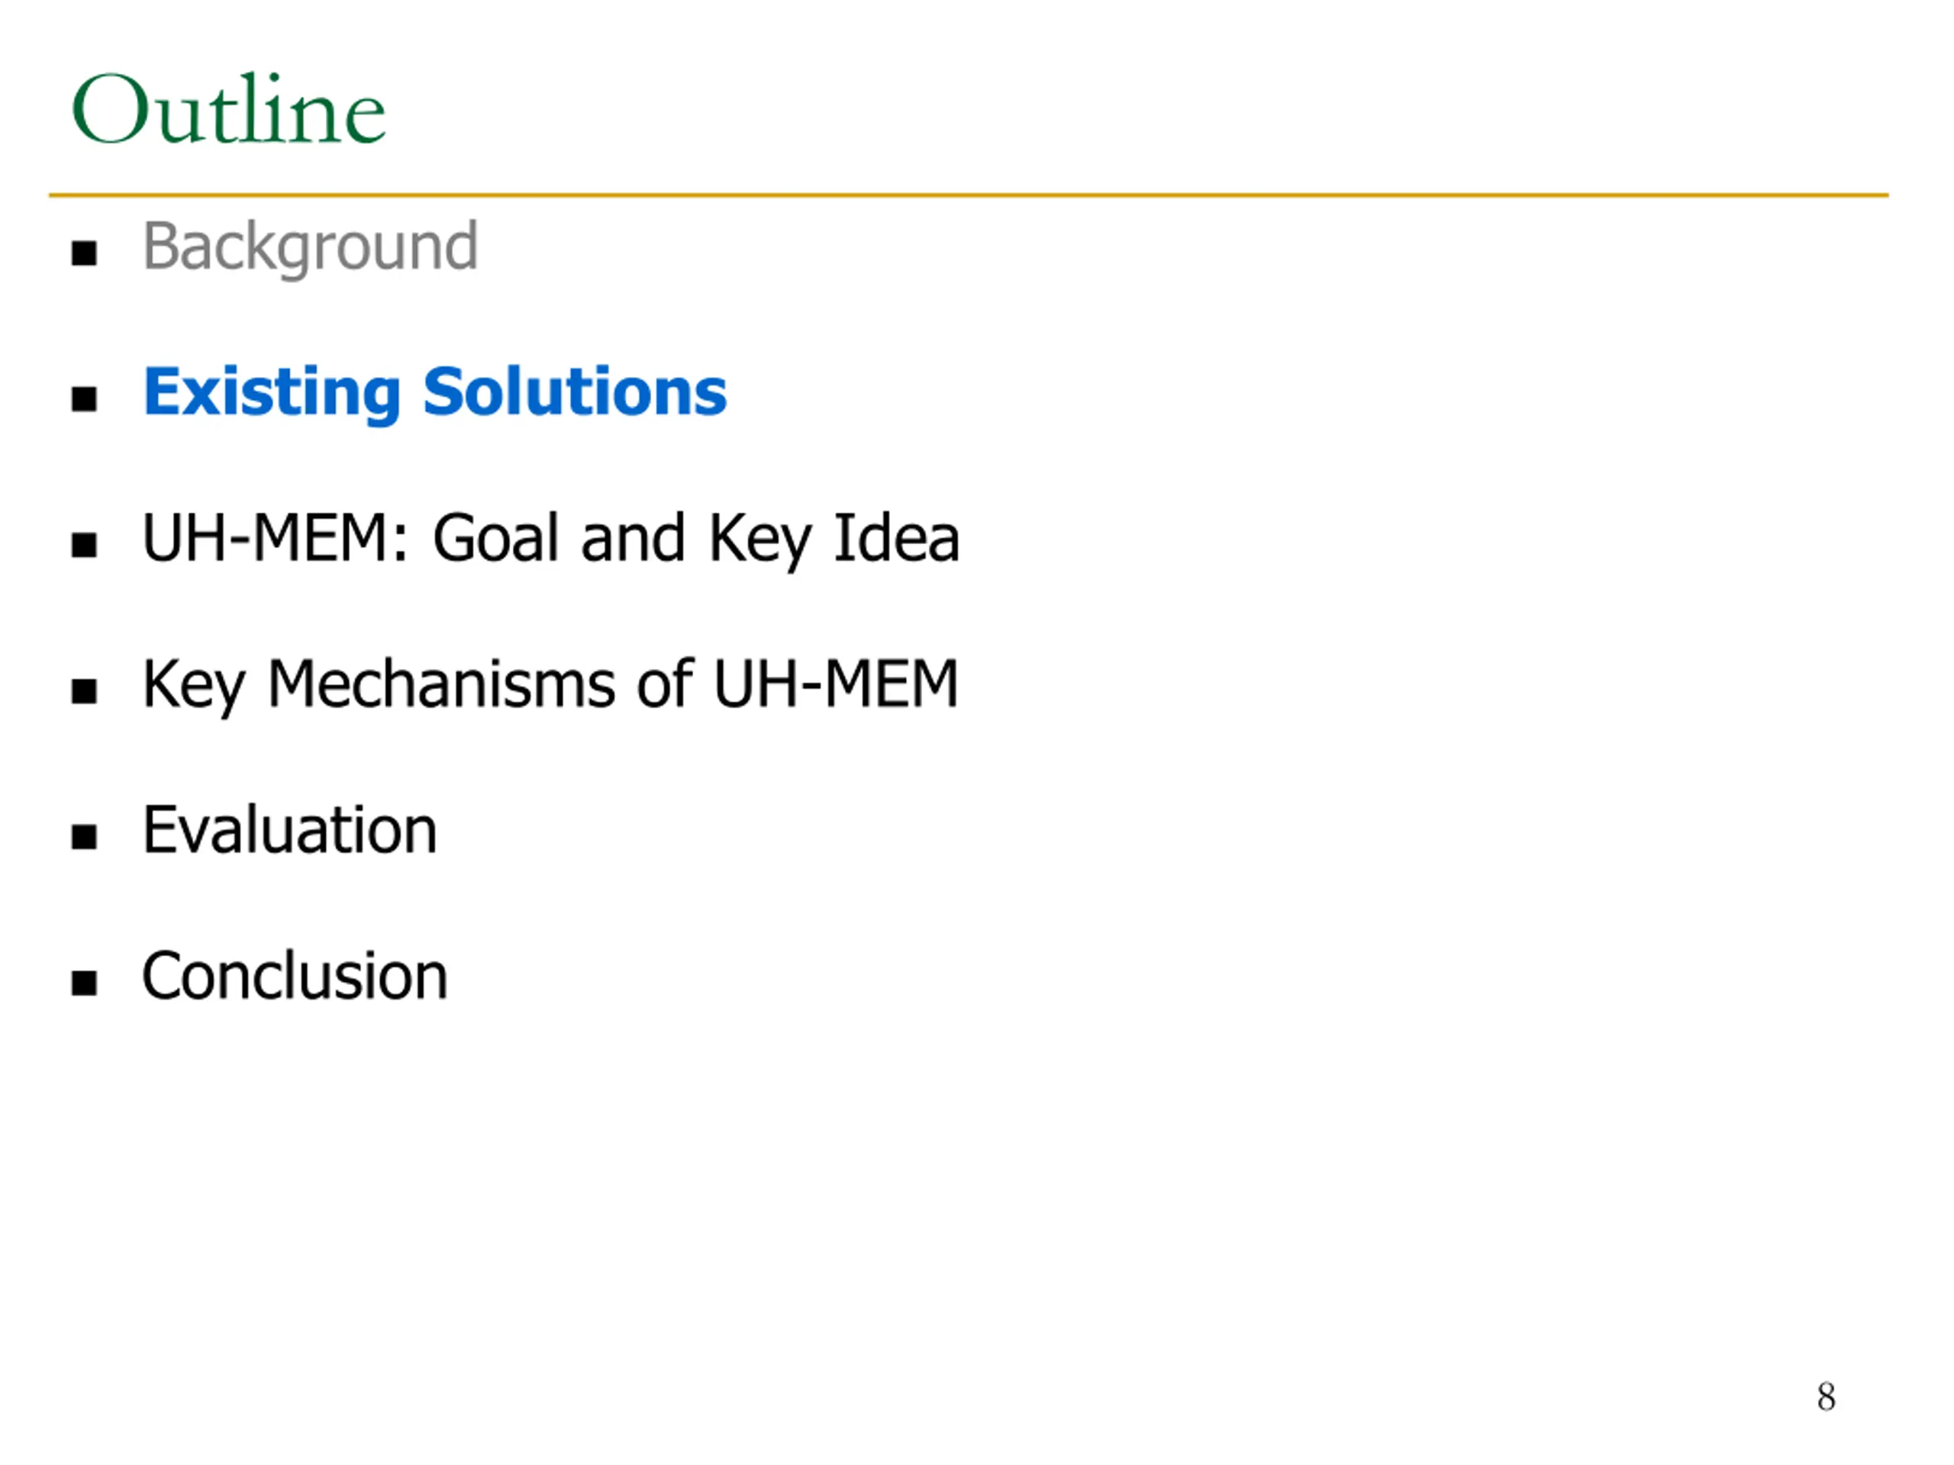
Task: Click the 'Outline' slide title
Action: coord(228,108)
